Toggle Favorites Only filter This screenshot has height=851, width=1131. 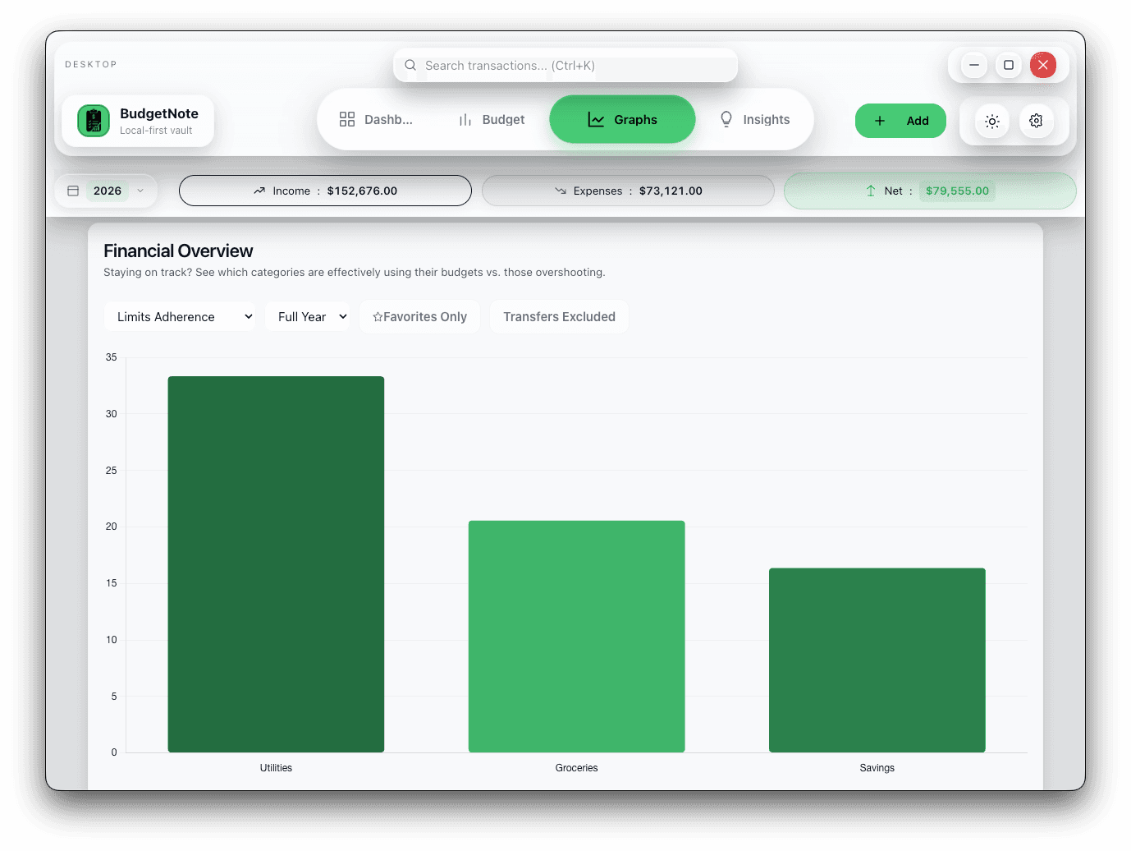tap(419, 317)
